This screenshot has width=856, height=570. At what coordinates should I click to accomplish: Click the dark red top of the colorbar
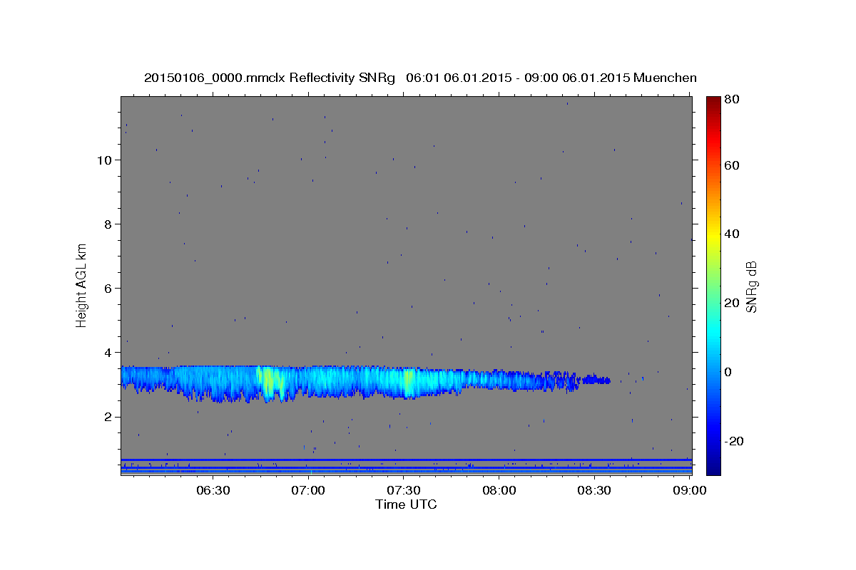[x=713, y=101]
